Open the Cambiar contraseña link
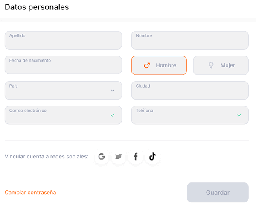The image size is (256, 211). tap(30, 193)
